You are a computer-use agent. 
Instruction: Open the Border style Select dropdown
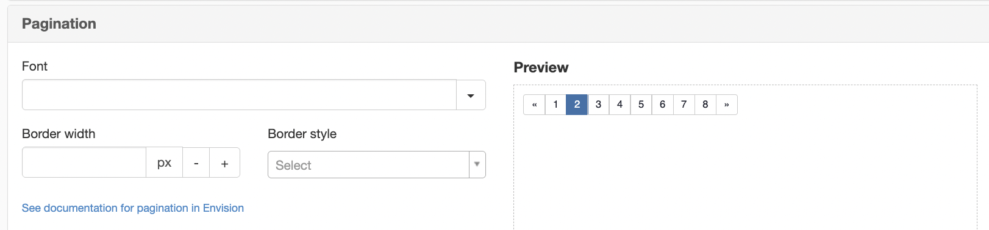[x=368, y=165]
